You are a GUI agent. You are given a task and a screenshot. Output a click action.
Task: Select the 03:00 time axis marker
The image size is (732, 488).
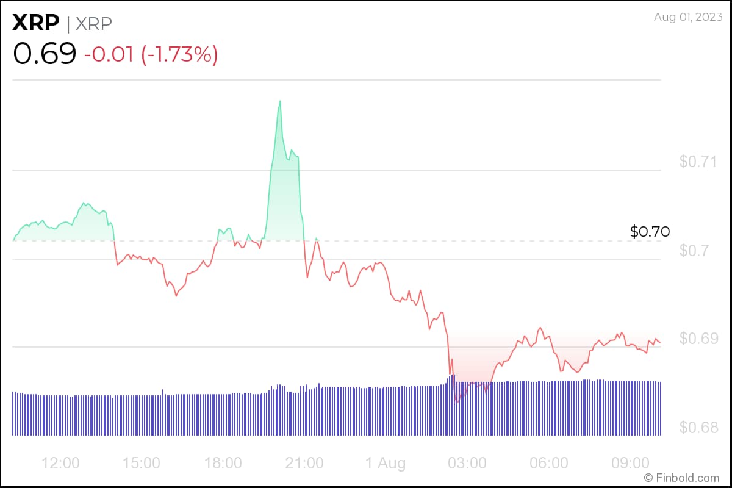468,463
